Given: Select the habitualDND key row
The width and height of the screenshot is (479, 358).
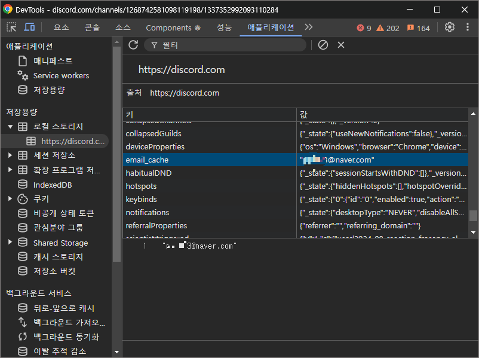Looking at the screenshot, I should [x=210, y=173].
